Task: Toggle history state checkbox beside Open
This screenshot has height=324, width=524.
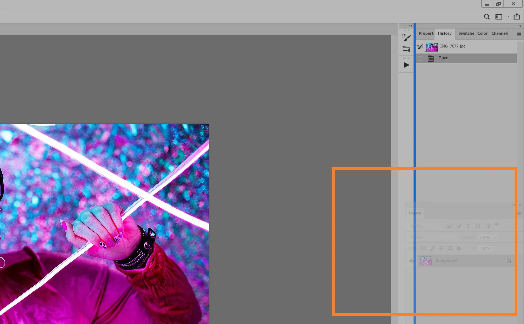Action: tap(420, 58)
